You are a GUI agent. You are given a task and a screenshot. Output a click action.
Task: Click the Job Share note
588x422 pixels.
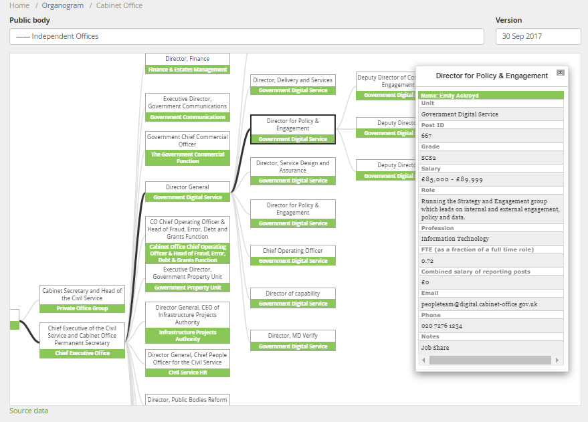(x=435, y=347)
